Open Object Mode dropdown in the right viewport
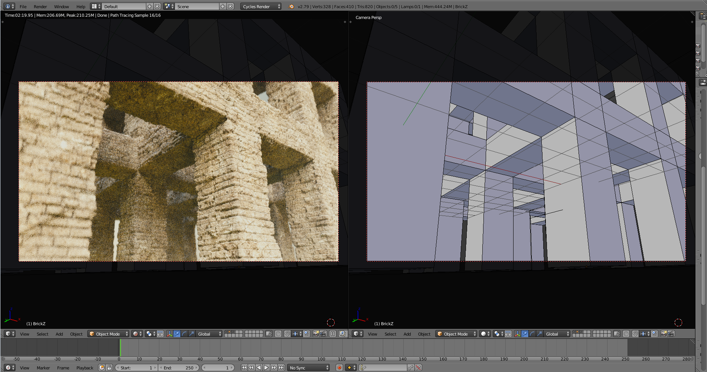The width and height of the screenshot is (707, 372). (456, 334)
